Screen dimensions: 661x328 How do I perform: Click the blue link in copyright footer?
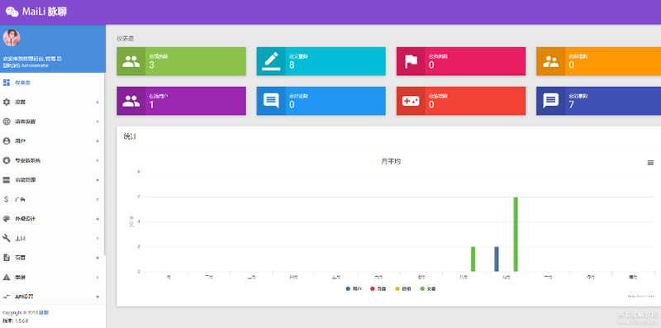pos(44,313)
